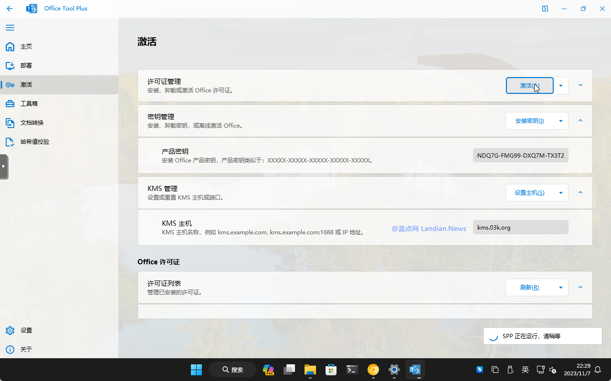The width and height of the screenshot is (611, 381).
Task: Open the command panel icon in title bar
Action: [545, 9]
